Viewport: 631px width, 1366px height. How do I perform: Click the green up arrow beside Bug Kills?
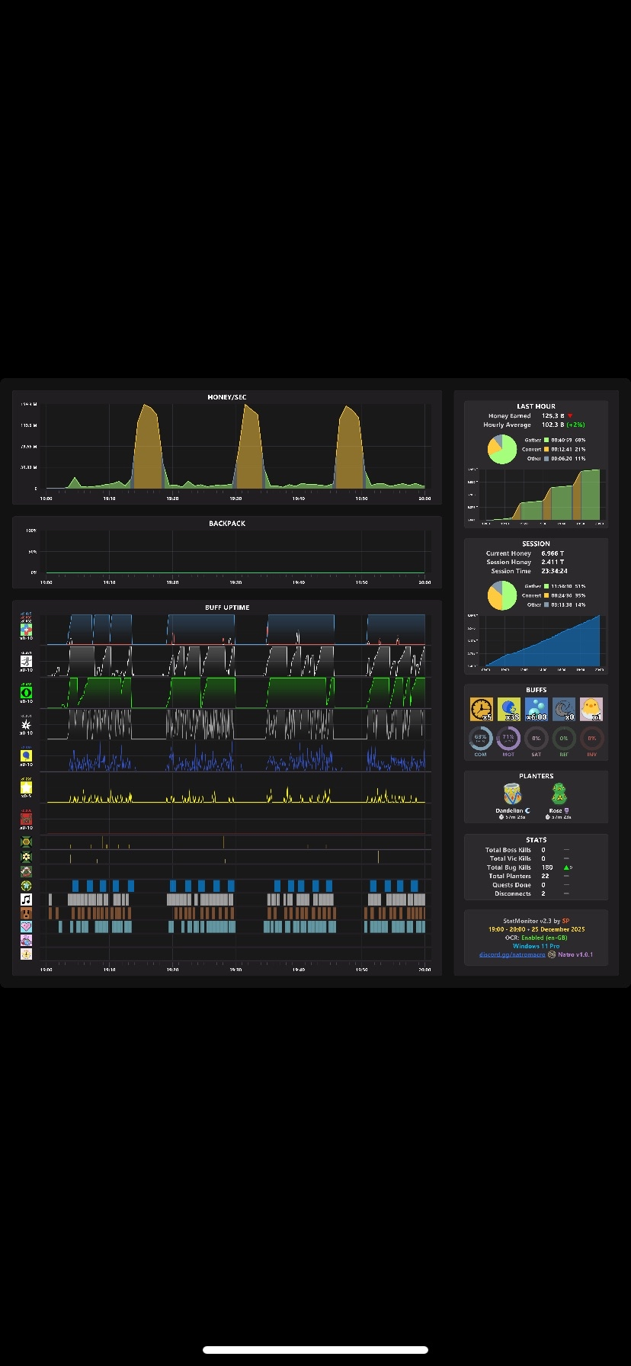click(x=566, y=867)
